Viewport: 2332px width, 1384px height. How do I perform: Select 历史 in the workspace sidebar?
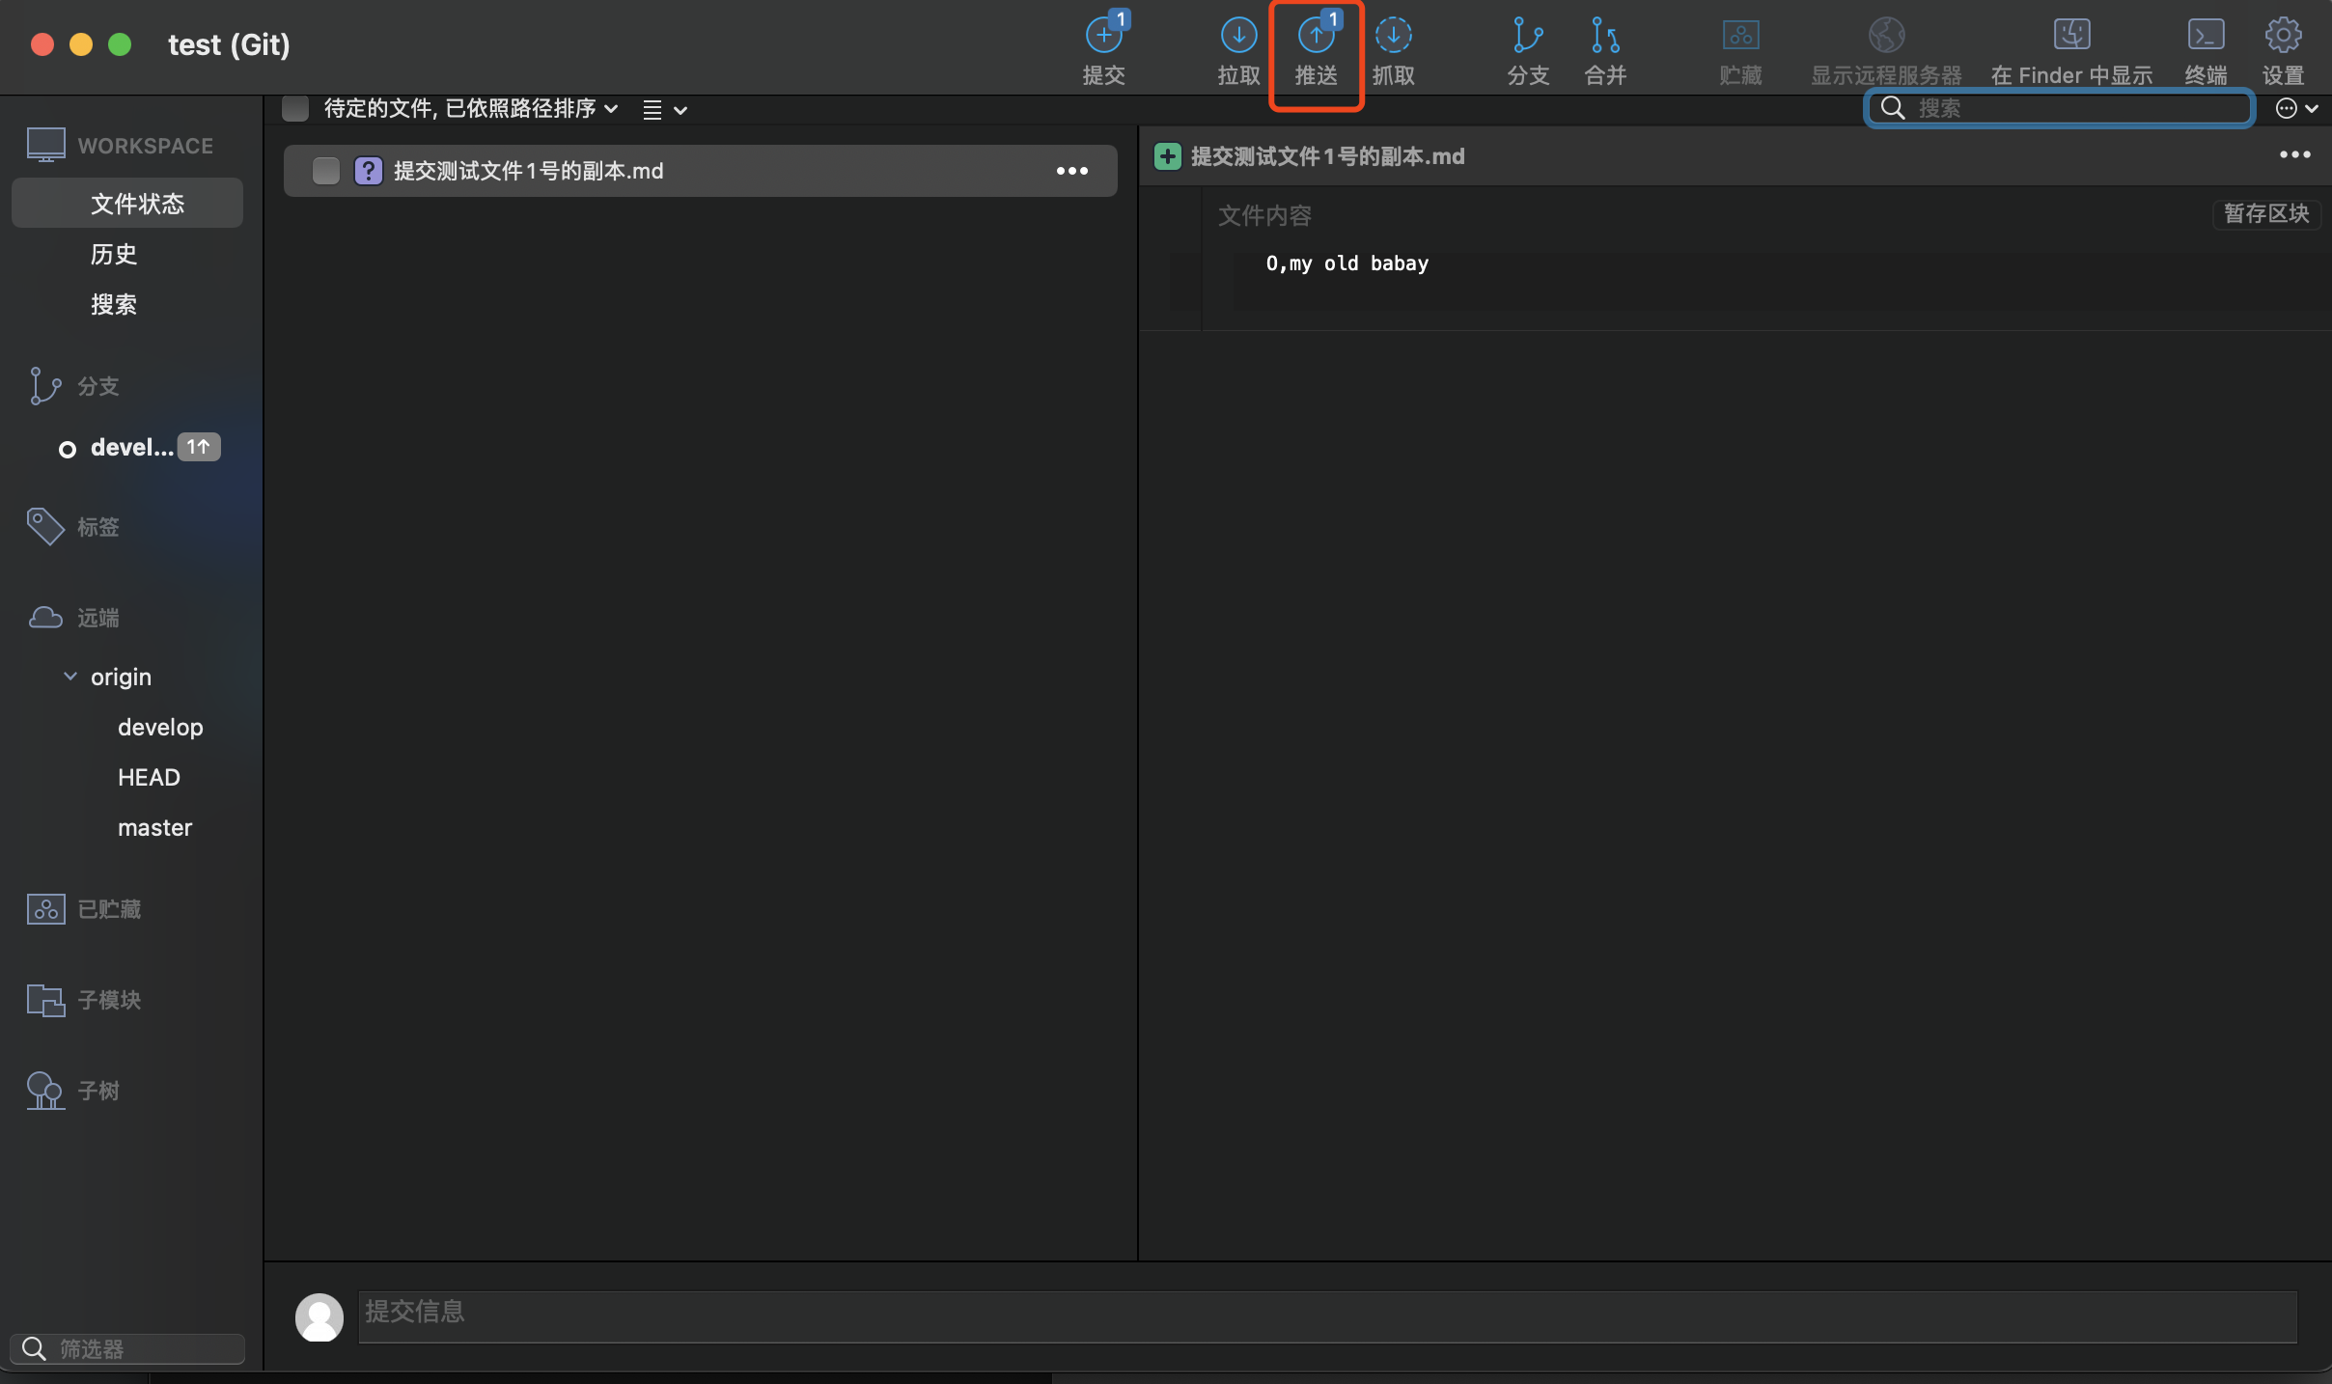(x=114, y=254)
